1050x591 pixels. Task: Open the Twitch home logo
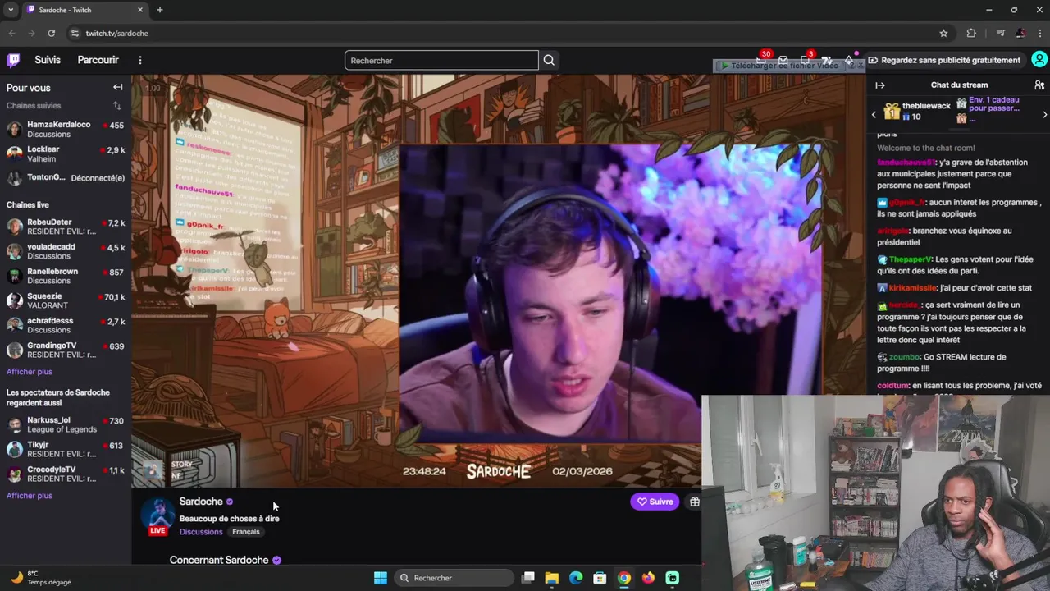[x=13, y=60]
